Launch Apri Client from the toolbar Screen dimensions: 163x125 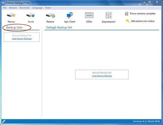pyautogui.click(x=70, y=15)
